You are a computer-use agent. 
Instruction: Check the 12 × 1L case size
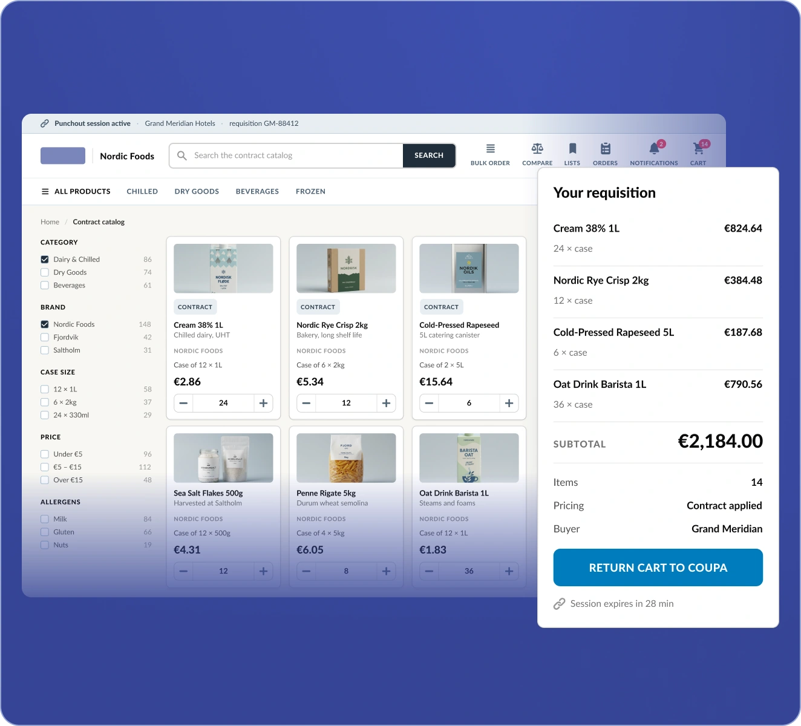pos(45,389)
